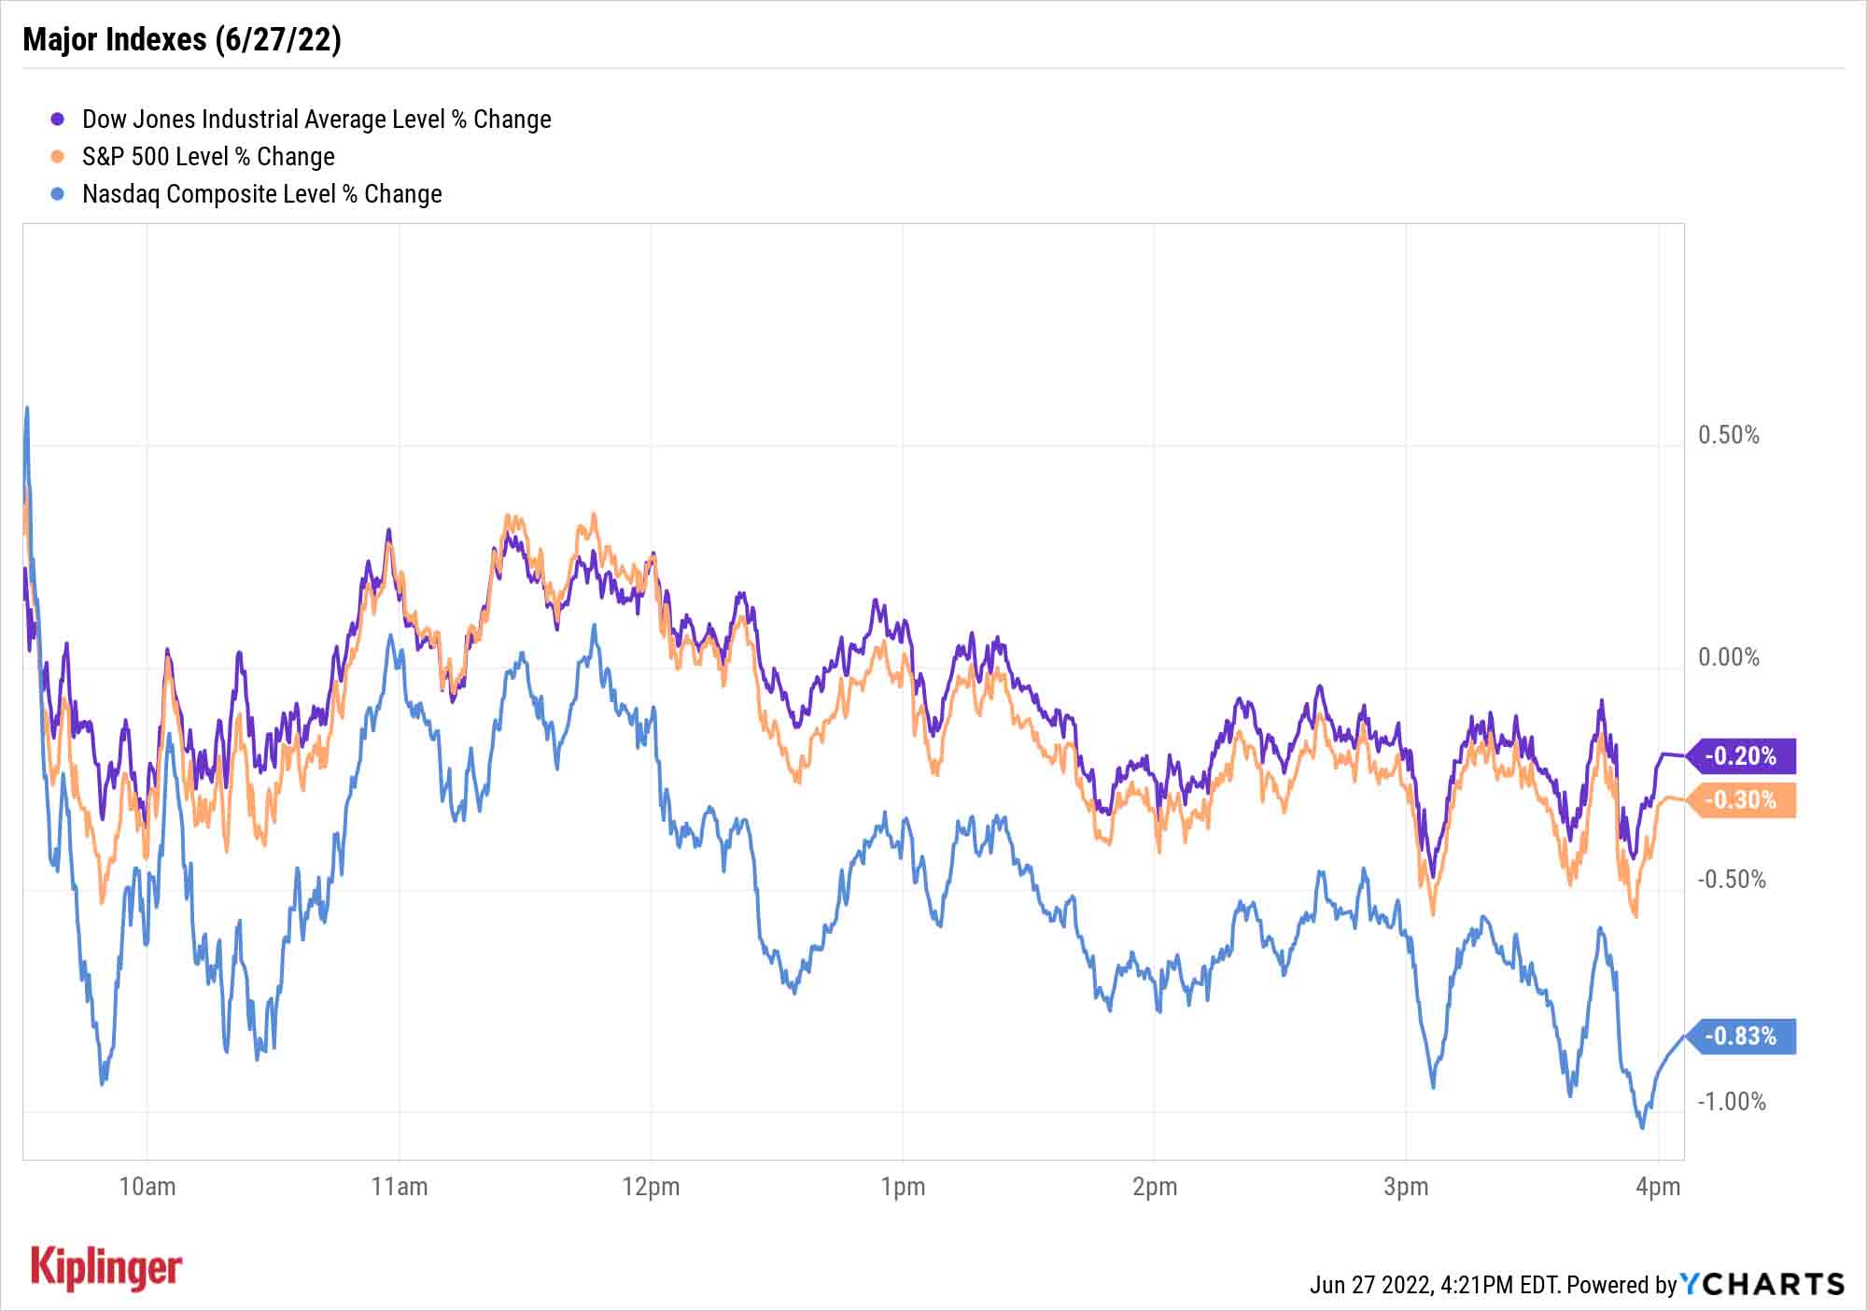Select the Dow Jones Industrial Average legend label

coord(316,120)
